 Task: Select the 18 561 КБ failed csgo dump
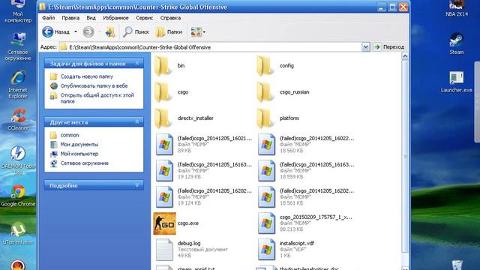tap(267, 197)
